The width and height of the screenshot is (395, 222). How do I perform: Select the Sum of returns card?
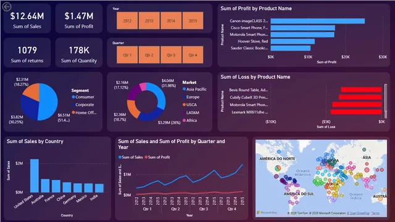pos(27,52)
